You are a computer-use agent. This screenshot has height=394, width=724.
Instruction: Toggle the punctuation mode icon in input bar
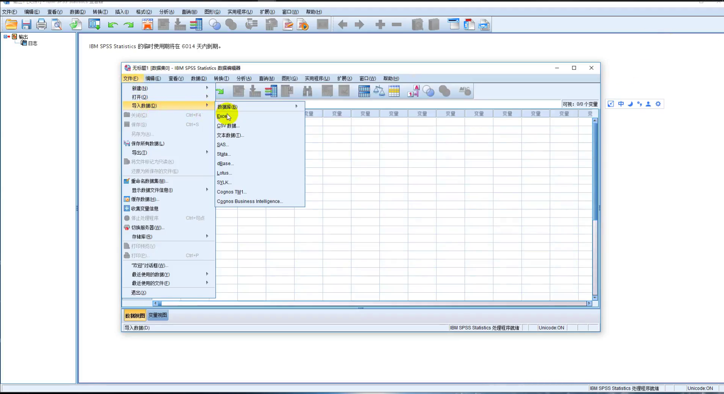tap(640, 104)
